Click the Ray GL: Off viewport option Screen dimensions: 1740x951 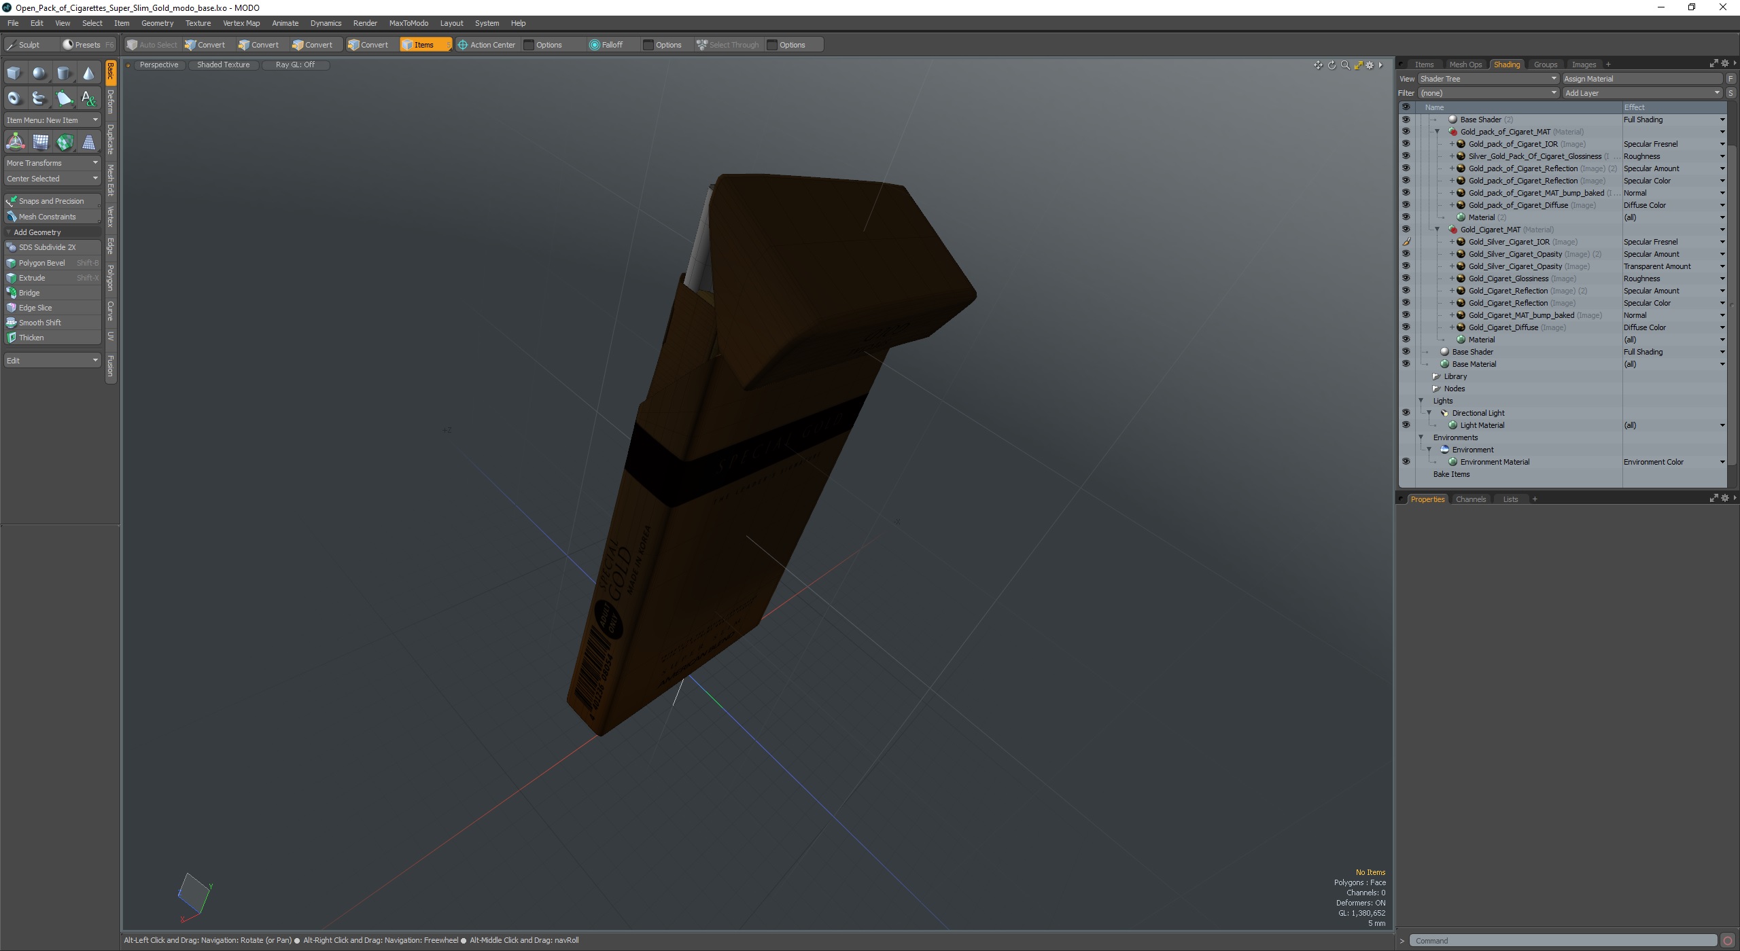click(296, 65)
